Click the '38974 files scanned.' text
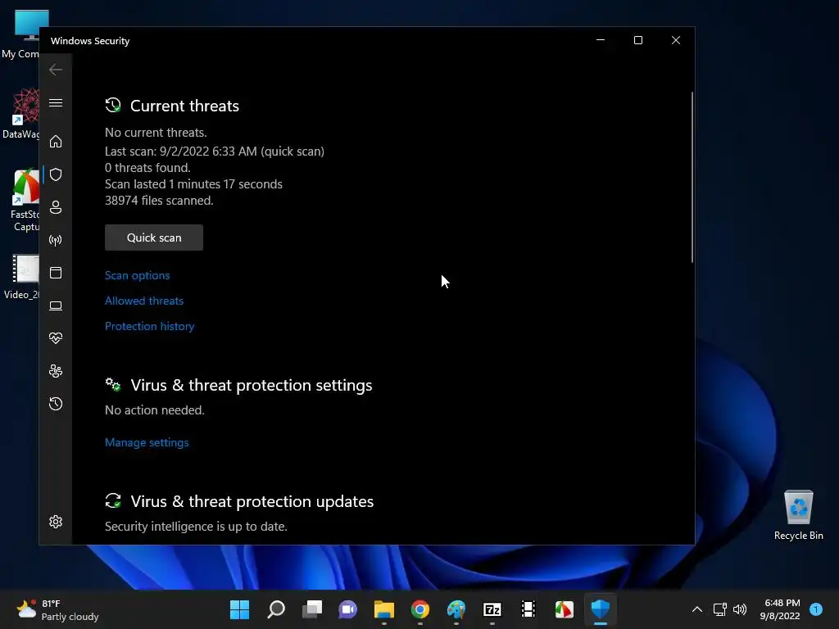Image resolution: width=839 pixels, height=629 pixels. point(159,201)
